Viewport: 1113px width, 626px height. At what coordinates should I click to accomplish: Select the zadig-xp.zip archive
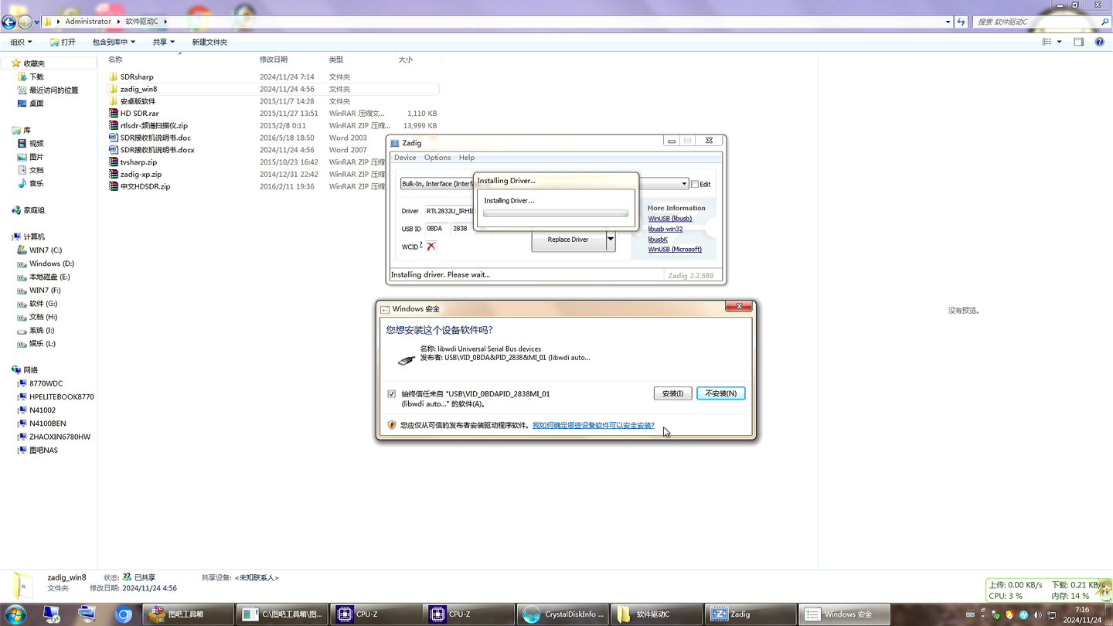tap(141, 175)
